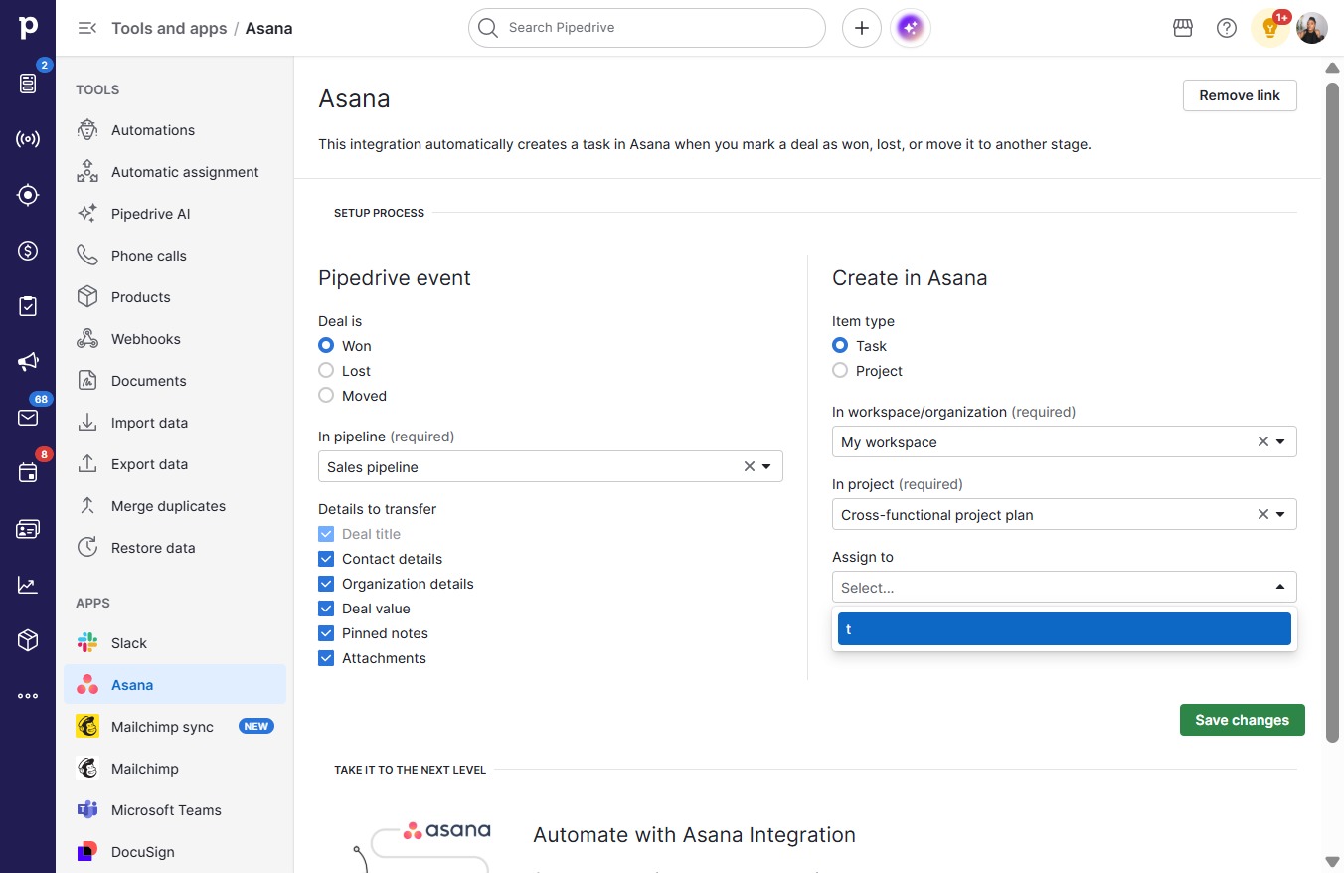Image resolution: width=1344 pixels, height=873 pixels.
Task: Open the Mail icon with badge 68
Action: [x=28, y=418]
